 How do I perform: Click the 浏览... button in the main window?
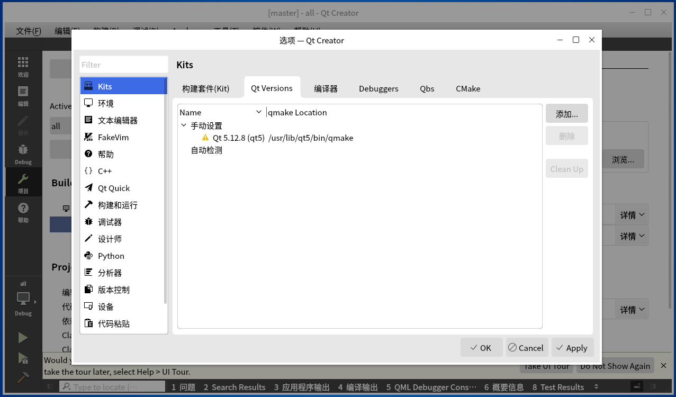[623, 159]
